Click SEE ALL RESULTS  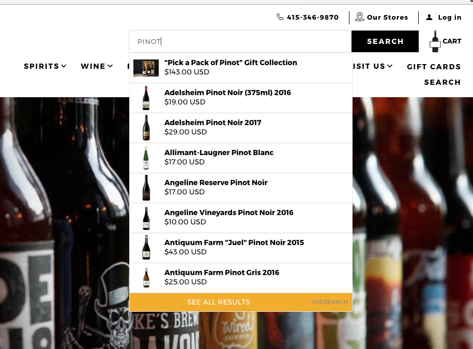point(218,302)
